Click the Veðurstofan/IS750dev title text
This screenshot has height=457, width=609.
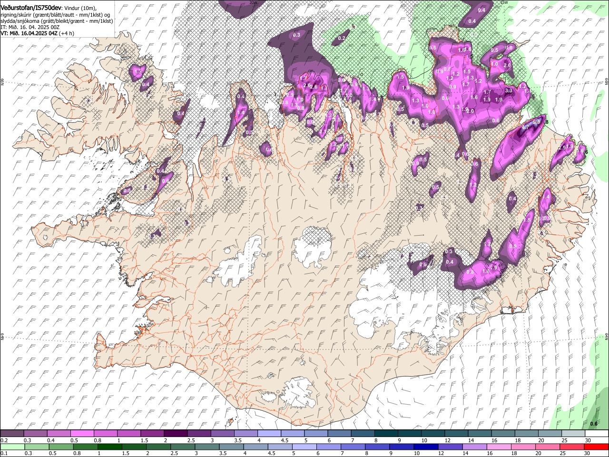pyautogui.click(x=31, y=7)
